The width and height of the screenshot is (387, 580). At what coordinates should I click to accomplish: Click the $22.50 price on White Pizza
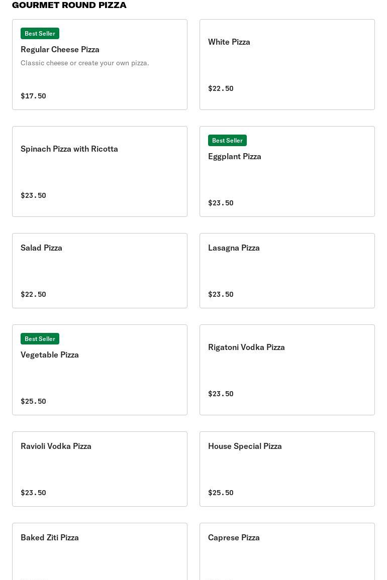[221, 88]
